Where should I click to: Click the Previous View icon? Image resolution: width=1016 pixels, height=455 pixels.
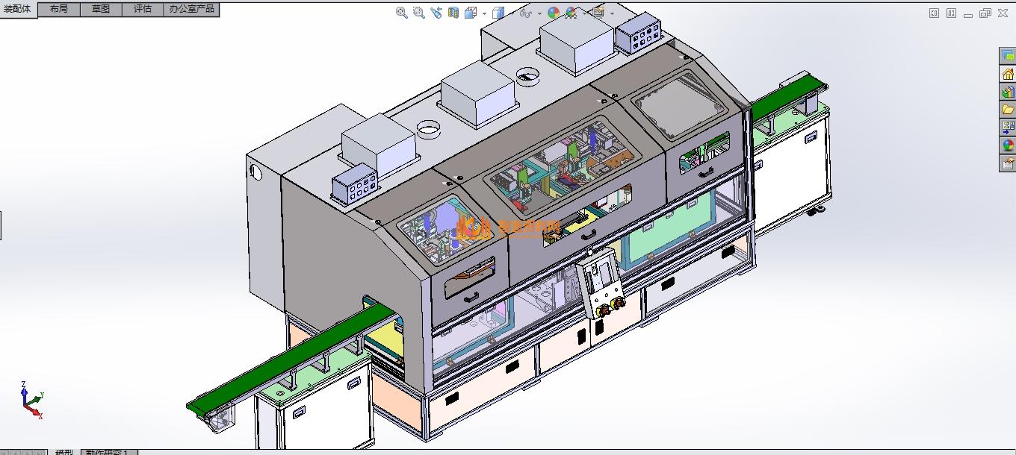click(x=436, y=13)
